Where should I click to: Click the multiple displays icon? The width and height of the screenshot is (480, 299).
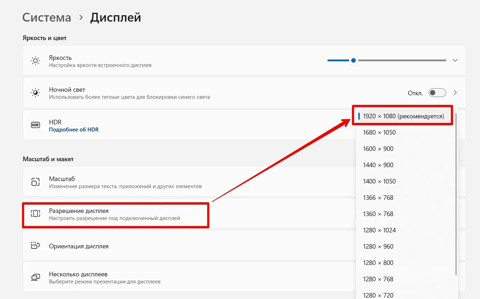point(35,277)
